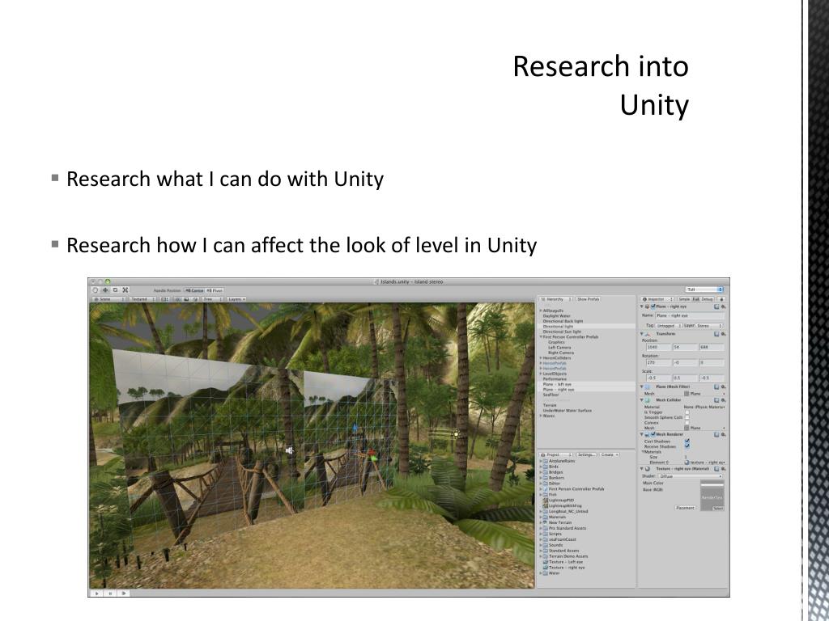Switch handle position to Center
829x621 pixels.
pos(194,290)
